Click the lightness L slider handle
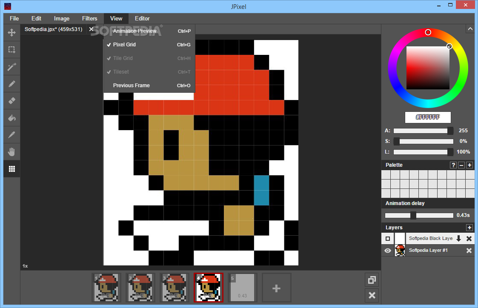This screenshot has height=308, width=478. 450,152
